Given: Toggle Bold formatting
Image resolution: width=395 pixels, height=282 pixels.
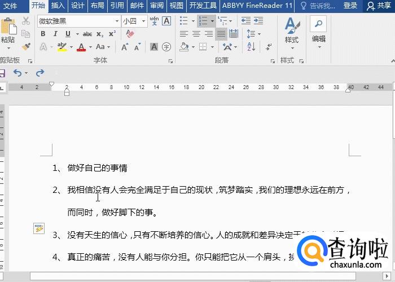Looking at the screenshot, I should click(x=43, y=34).
